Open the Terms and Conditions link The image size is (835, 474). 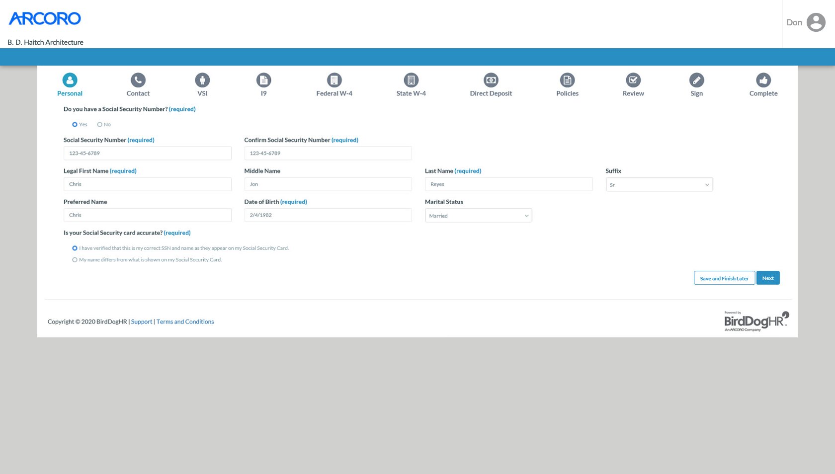coord(185,322)
